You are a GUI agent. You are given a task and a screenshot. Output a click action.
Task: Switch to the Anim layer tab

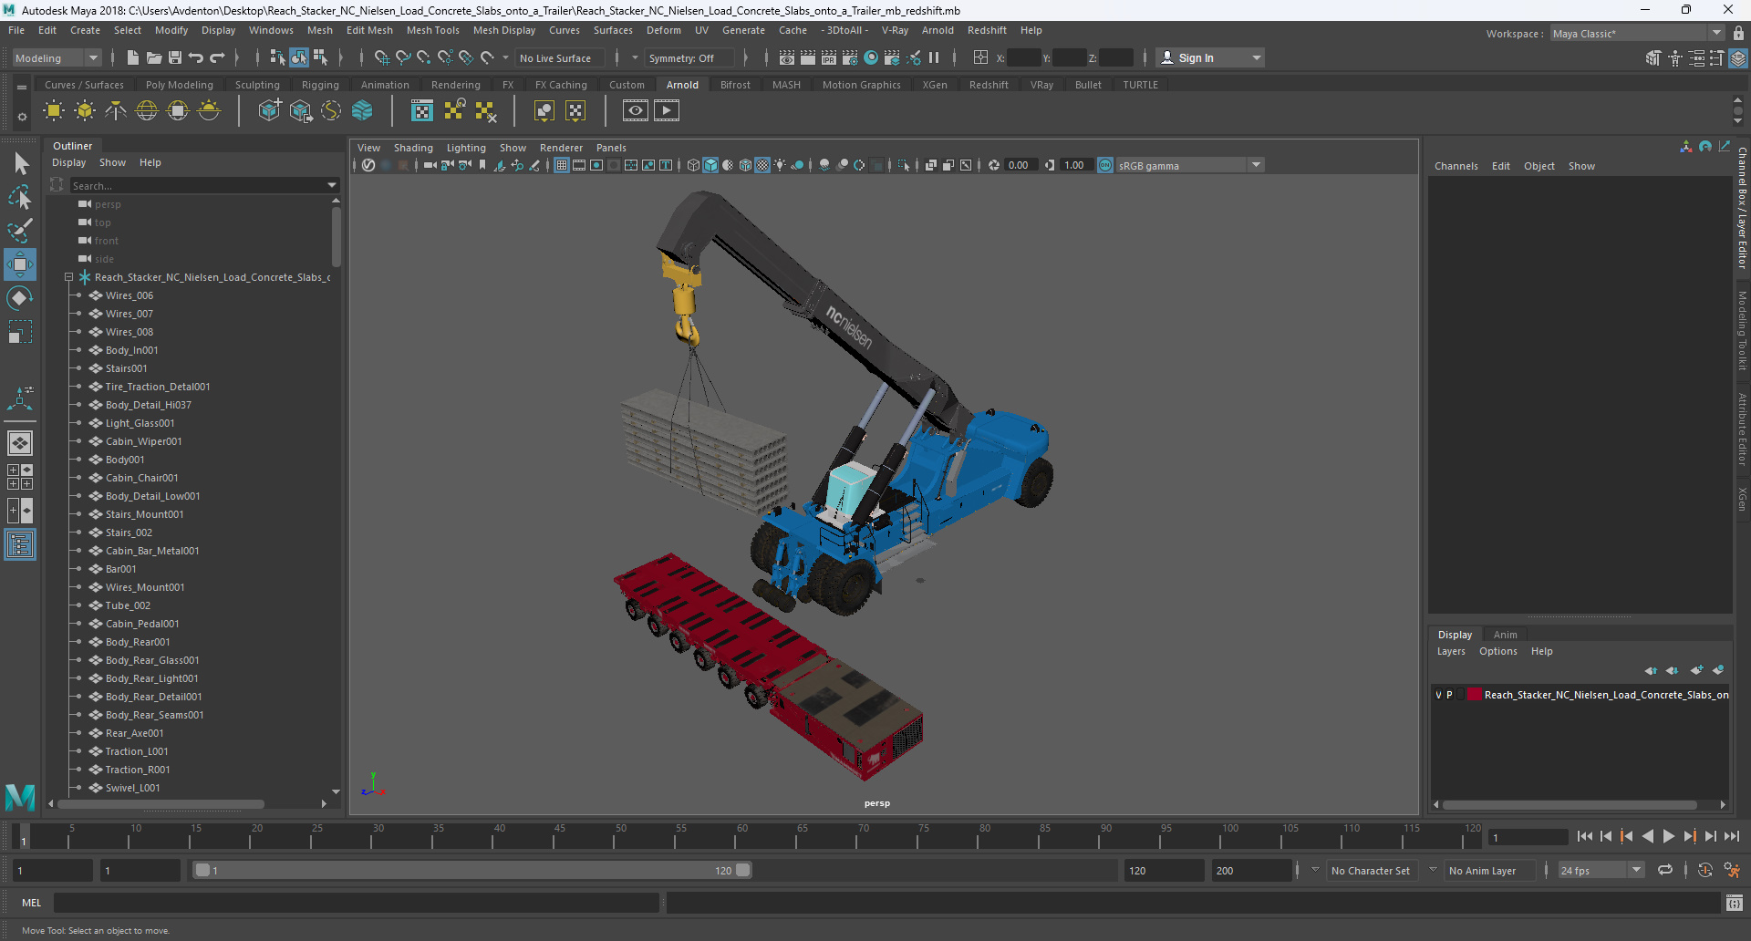coord(1506,635)
